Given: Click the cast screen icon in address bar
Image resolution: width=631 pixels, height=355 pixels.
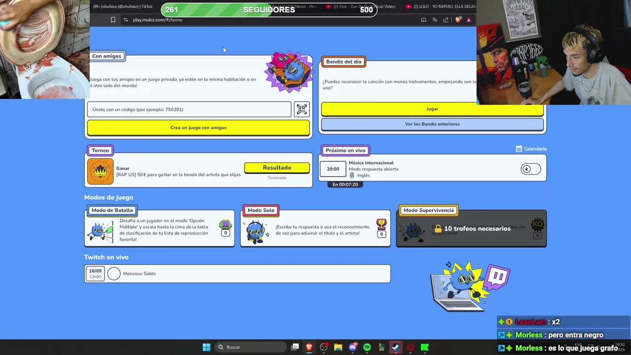Looking at the screenshot, I should (x=423, y=20).
